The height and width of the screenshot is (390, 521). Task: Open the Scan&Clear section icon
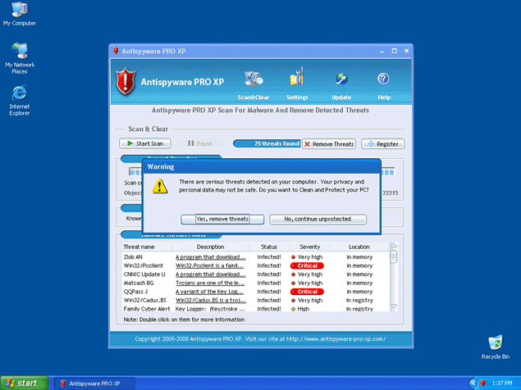tap(254, 80)
